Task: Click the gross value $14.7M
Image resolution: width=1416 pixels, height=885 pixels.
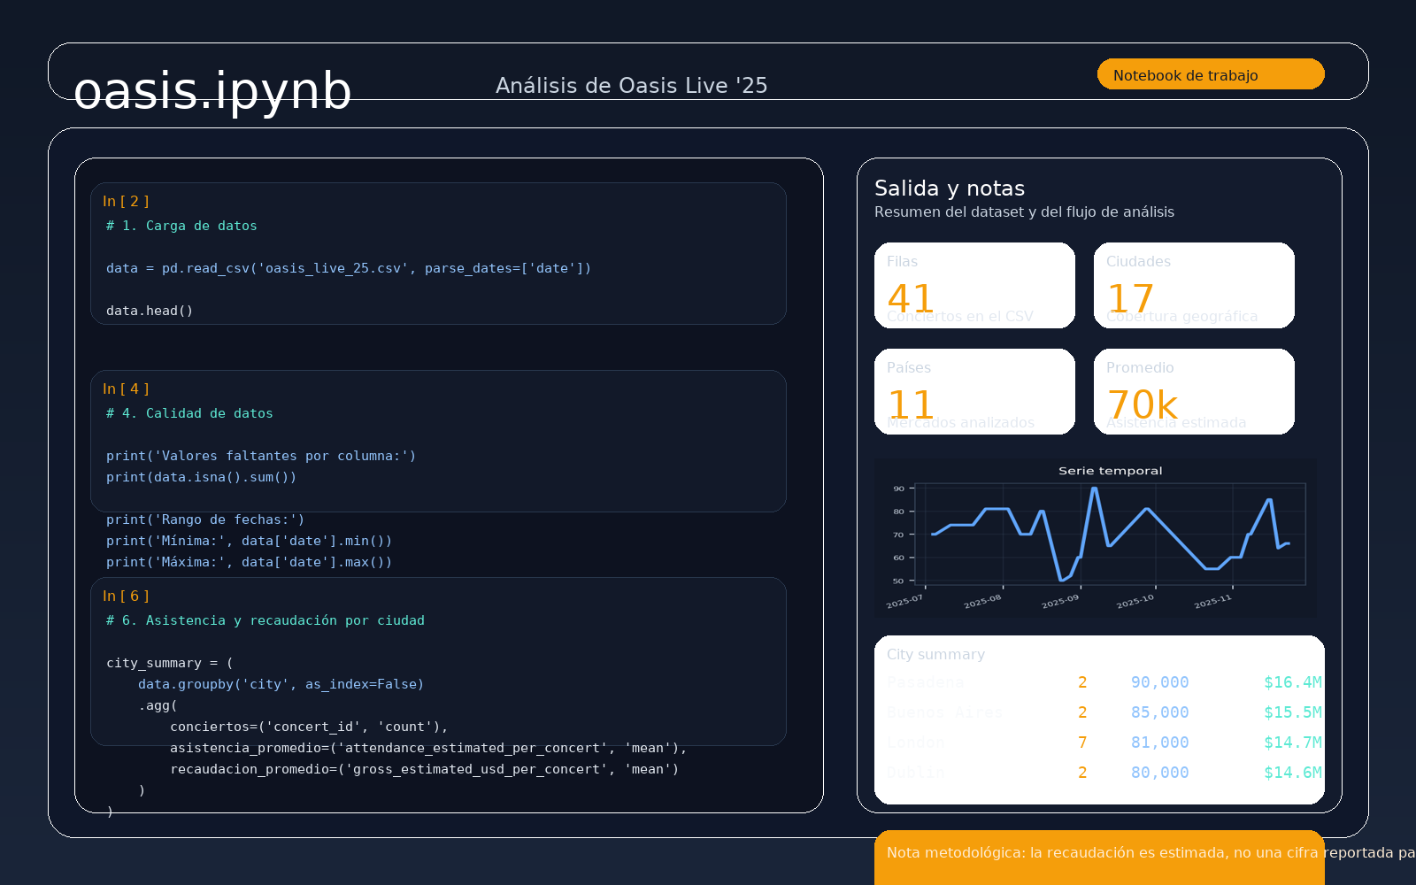Action: click(x=1293, y=743)
